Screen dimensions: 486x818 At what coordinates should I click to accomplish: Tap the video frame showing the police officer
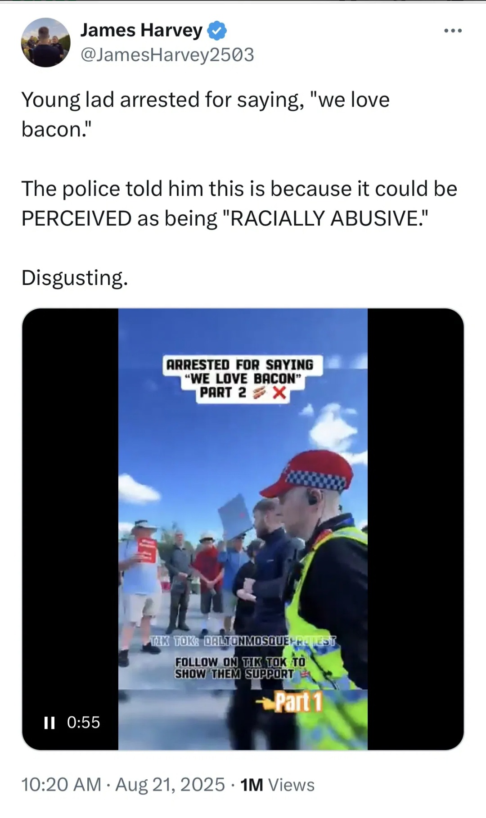(243, 529)
